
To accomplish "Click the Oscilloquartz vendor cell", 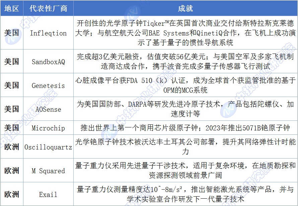I will coord(48,147).
